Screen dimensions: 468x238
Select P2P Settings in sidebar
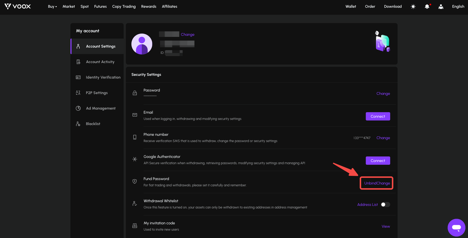tap(97, 93)
